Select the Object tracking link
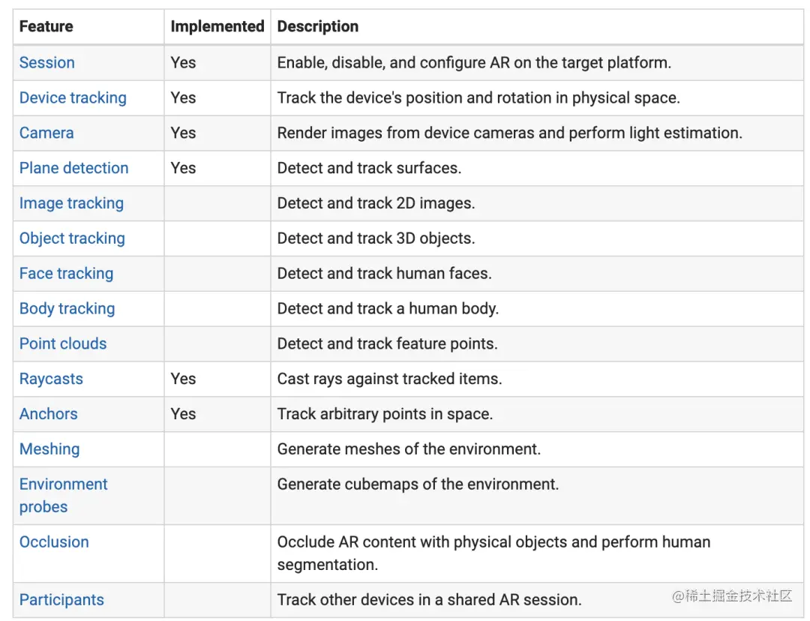This screenshot has height=621, width=810. pyautogui.click(x=72, y=238)
